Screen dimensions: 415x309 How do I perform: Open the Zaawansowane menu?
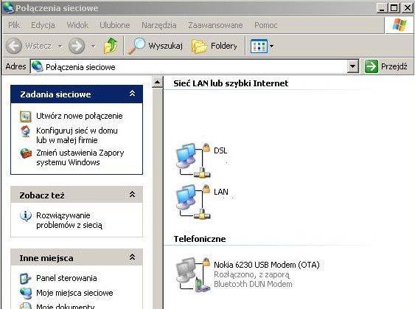click(215, 25)
